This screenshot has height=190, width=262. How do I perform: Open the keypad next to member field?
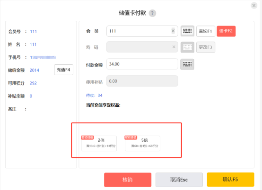(187, 31)
